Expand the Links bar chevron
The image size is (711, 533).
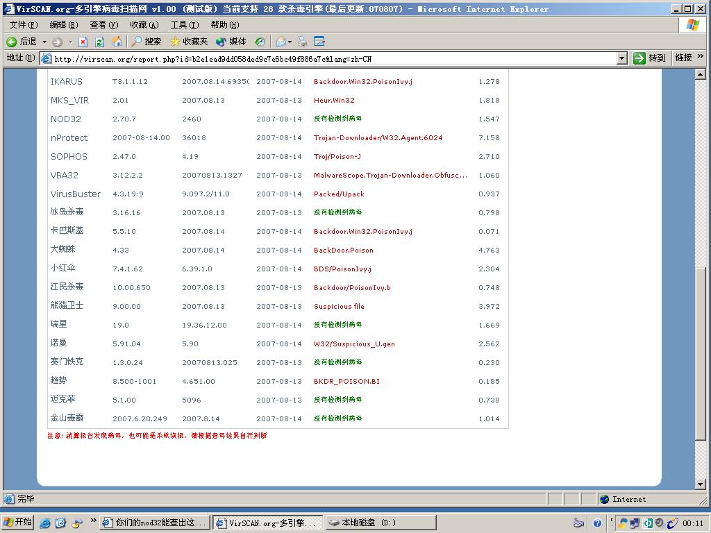pos(701,56)
